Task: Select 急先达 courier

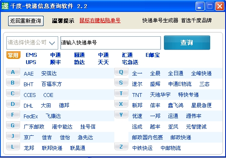Action: tap(85, 138)
